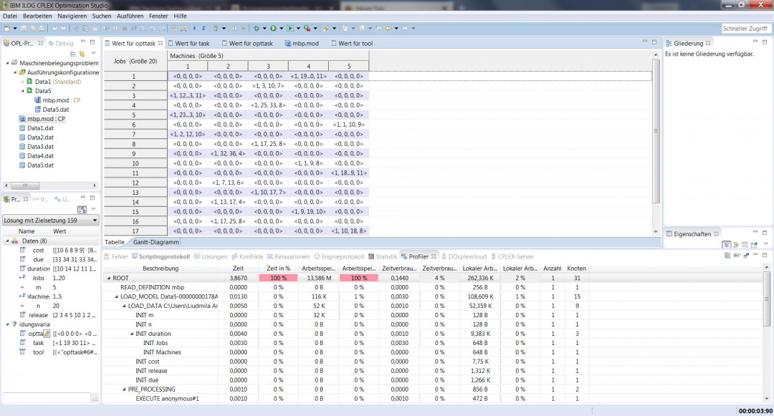Click the Data5.dat database icon at tree bottom
Viewport: 774px width, 416px height.
pos(22,165)
